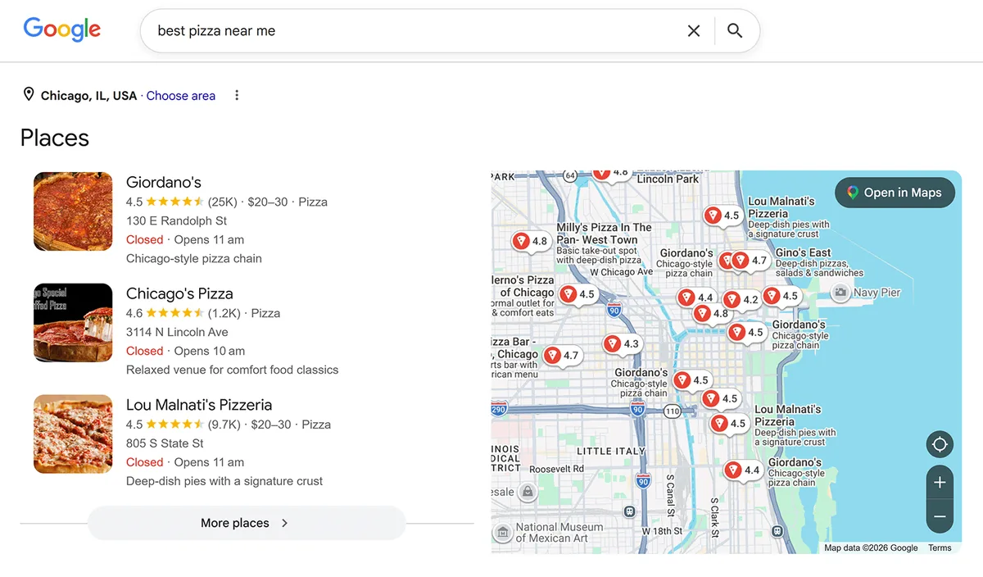
Task: Select the 4.5 pin beside Salerno's Pizza of Chicago
Action: [578, 295]
